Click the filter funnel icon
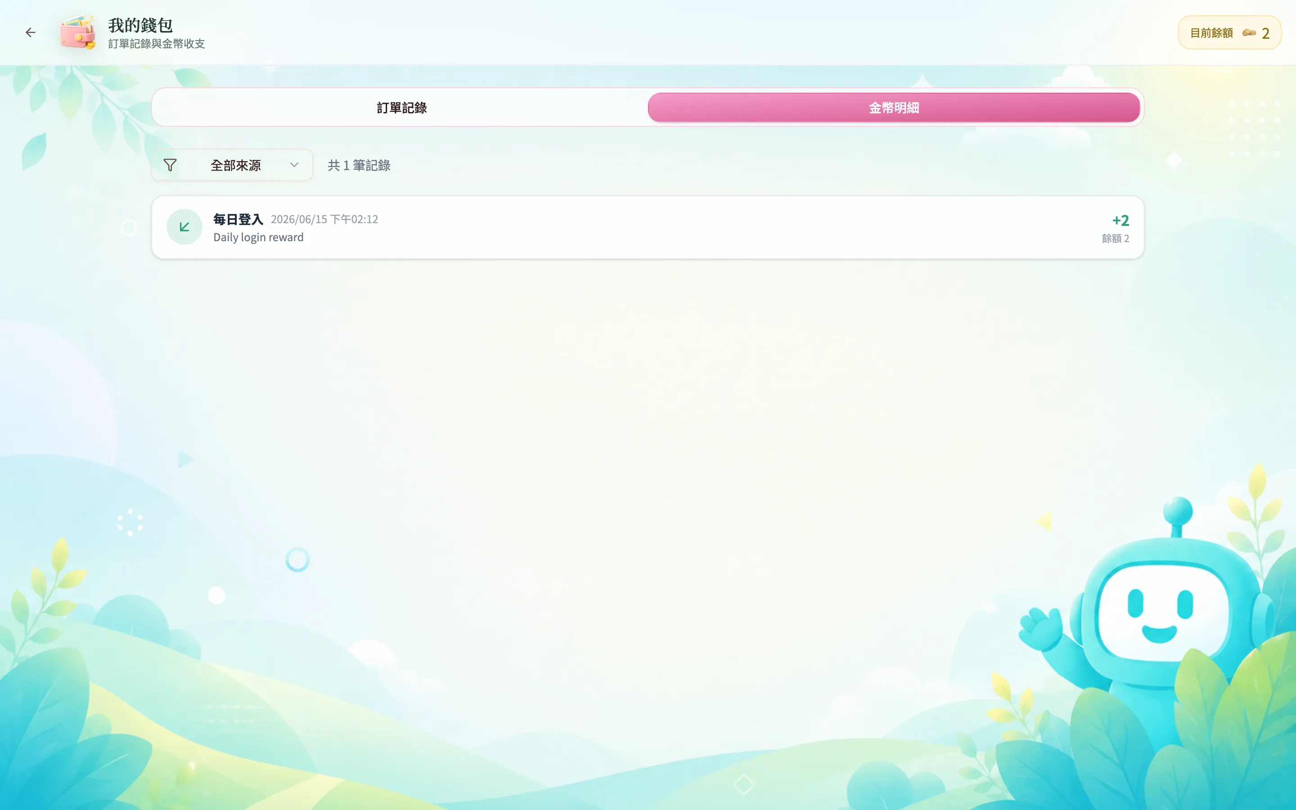 [x=170, y=165]
